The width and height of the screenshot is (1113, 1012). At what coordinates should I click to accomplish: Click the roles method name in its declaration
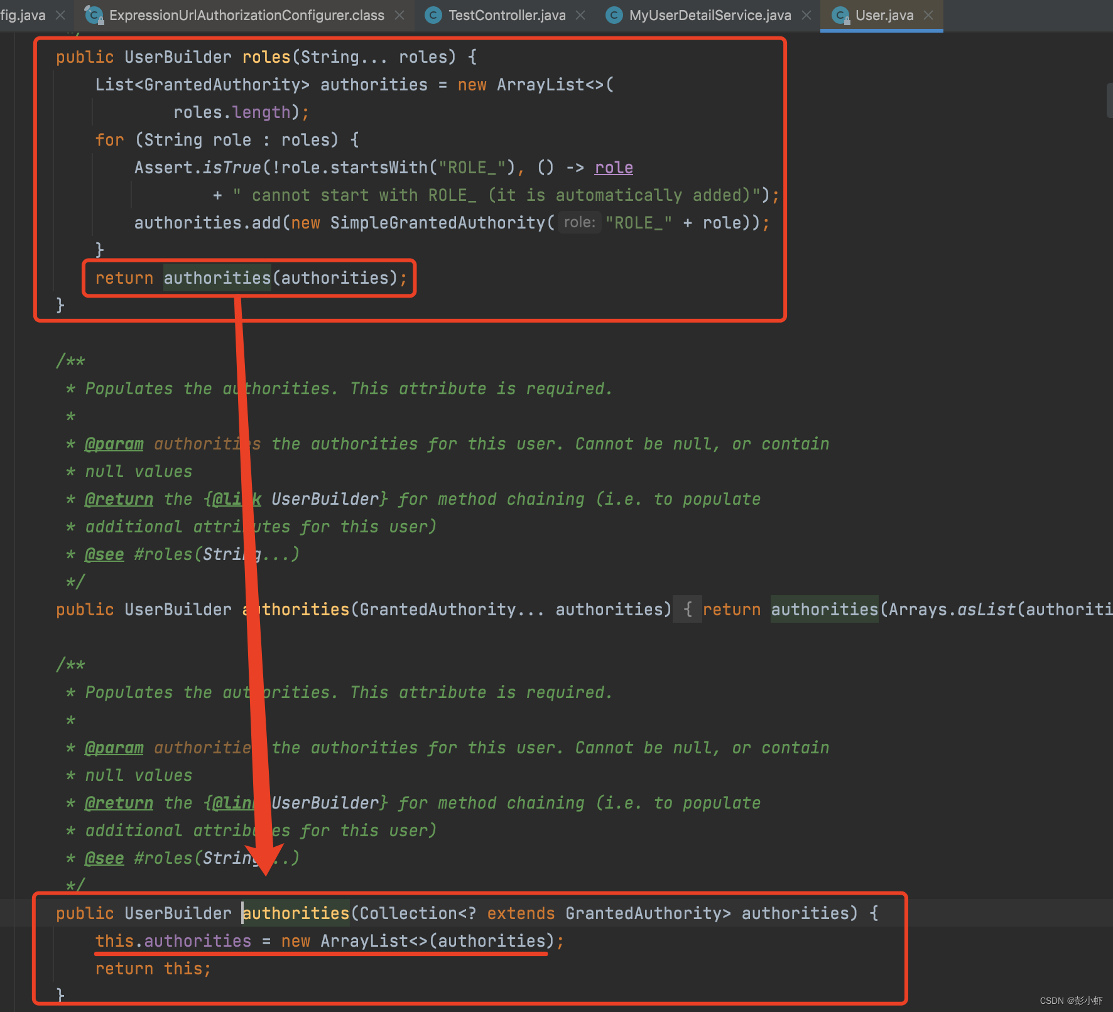(266, 57)
